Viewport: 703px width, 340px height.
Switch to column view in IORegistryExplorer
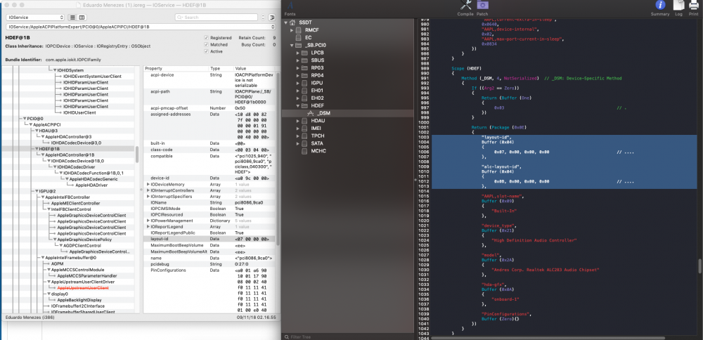[x=82, y=17]
